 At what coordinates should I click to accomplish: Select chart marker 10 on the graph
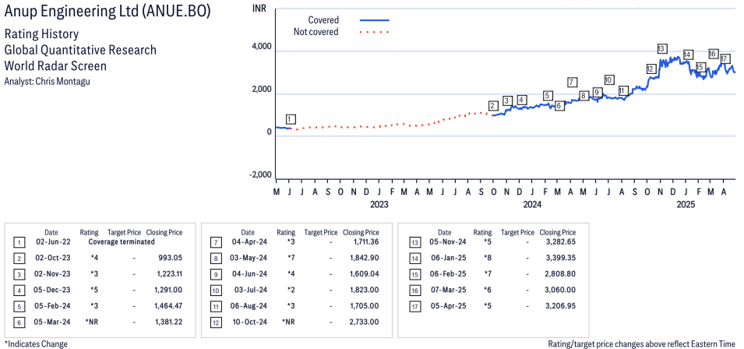(609, 79)
